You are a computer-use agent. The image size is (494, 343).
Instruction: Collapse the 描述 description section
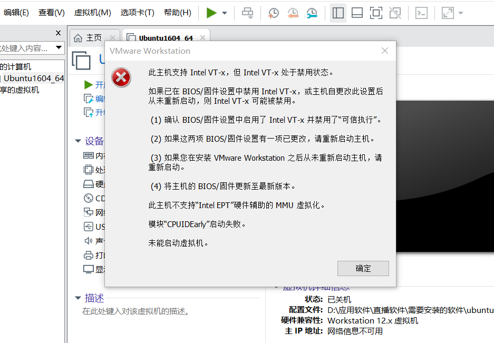[x=79, y=298]
